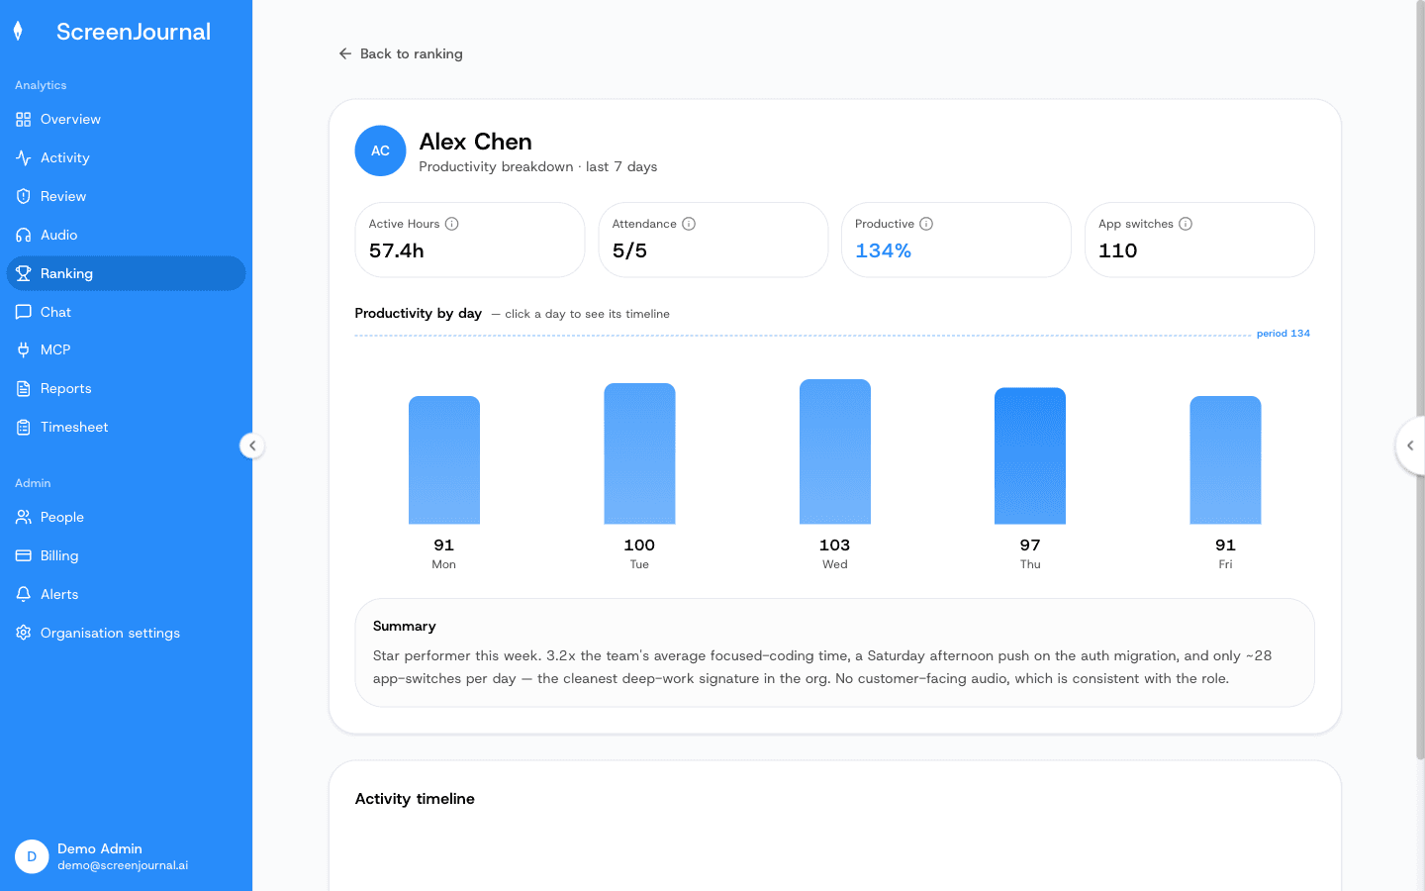Click the Activity pulse icon

tap(24, 158)
